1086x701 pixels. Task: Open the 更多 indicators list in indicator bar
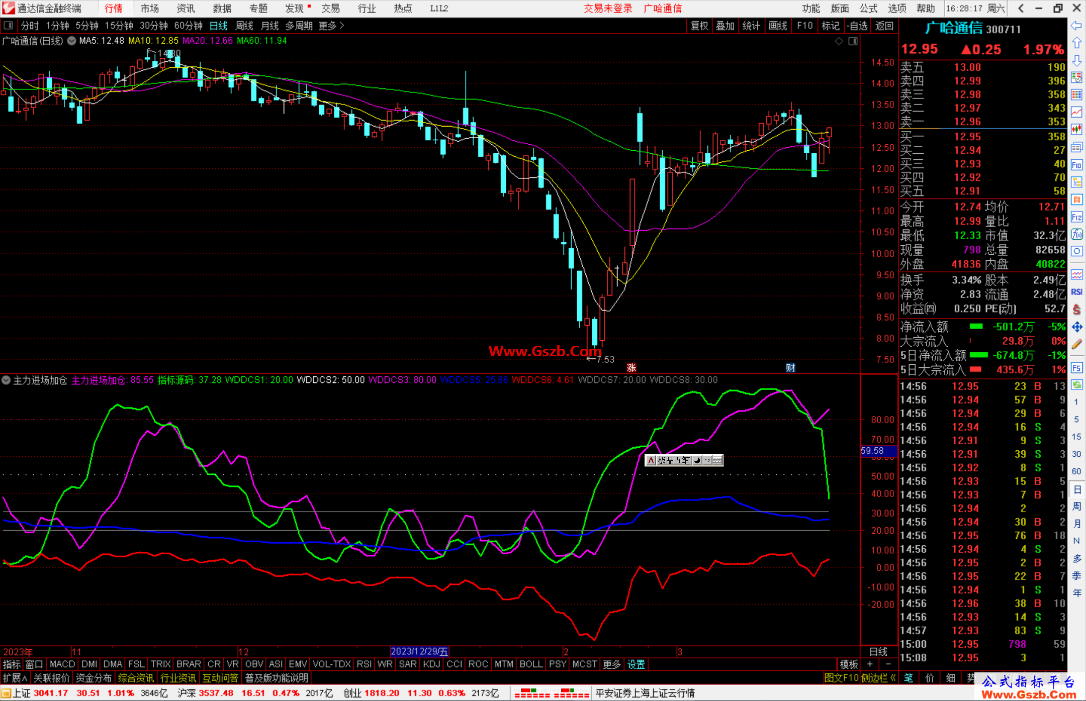612,664
